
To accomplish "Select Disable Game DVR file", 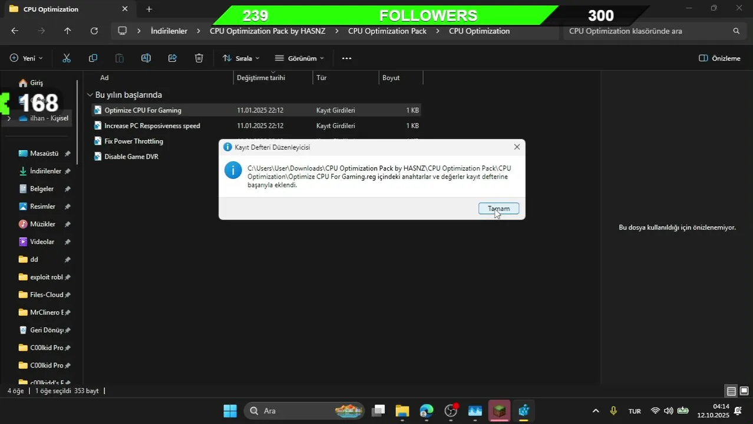I will pos(131,157).
